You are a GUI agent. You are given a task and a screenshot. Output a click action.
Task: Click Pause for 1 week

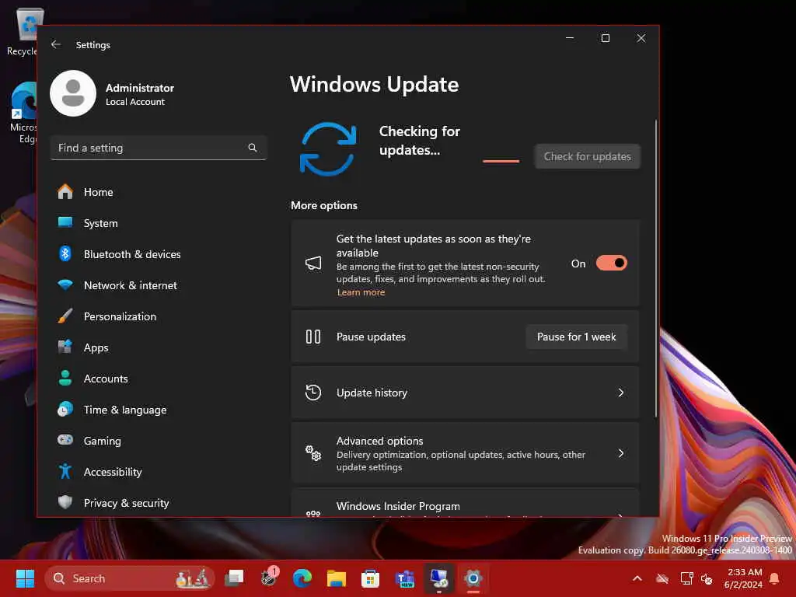[x=576, y=337]
